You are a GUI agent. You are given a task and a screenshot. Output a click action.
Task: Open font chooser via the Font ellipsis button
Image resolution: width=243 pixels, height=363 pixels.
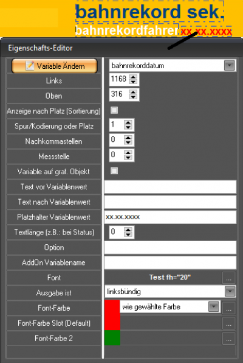[x=228, y=278]
